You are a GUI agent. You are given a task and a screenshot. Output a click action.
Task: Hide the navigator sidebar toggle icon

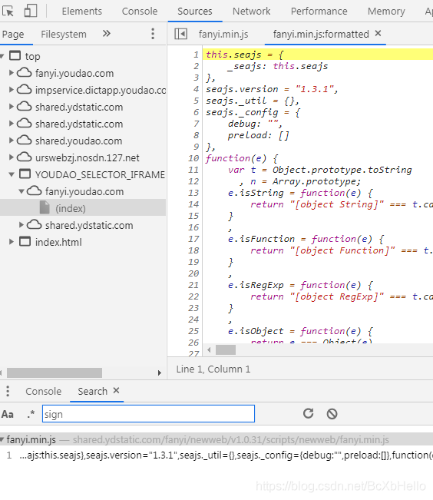coord(180,34)
